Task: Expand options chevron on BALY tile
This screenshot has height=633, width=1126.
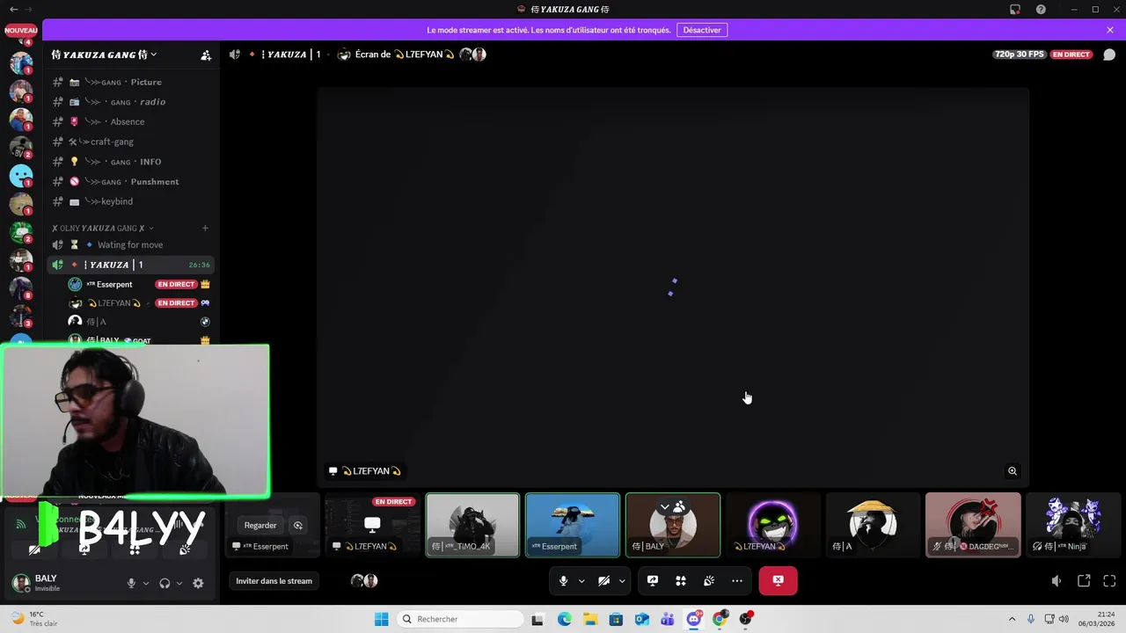Action: 665,507
